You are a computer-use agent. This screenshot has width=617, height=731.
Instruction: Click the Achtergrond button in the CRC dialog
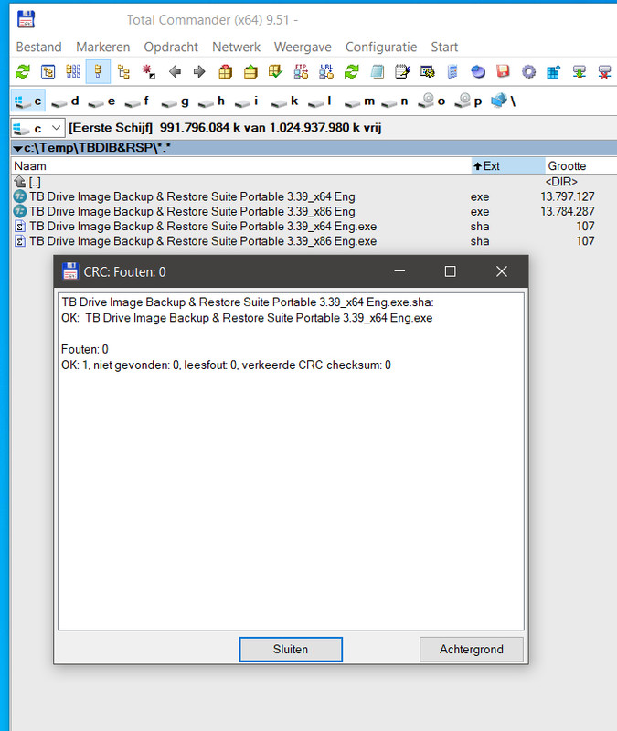(x=472, y=650)
